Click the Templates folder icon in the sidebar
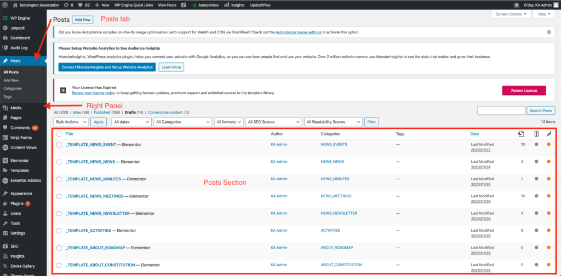Image resolution: width=561 pixels, height=276 pixels. 5,171
